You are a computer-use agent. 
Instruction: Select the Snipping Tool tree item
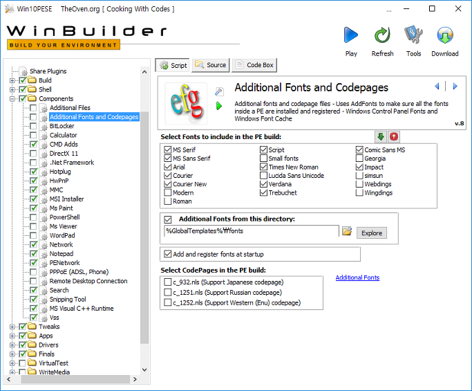click(x=68, y=300)
